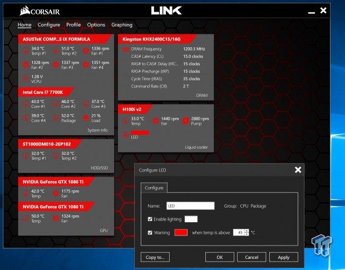Confirm with the OK button
The height and width of the screenshot is (270, 345).
tap(220, 257)
